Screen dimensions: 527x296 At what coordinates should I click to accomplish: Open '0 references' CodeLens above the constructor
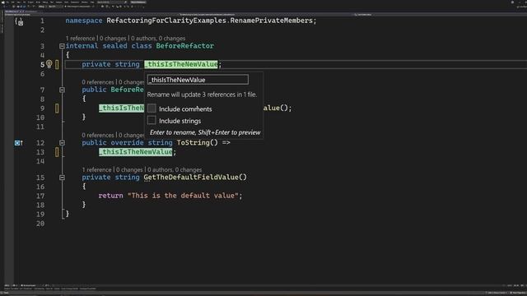[x=98, y=82]
